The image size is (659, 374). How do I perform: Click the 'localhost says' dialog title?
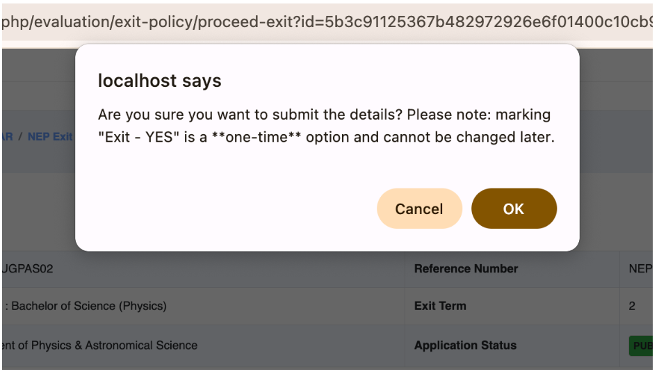159,81
